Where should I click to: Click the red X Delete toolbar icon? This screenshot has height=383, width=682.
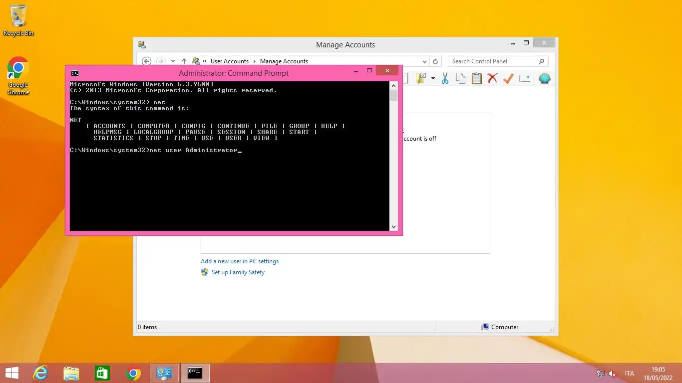(x=493, y=78)
